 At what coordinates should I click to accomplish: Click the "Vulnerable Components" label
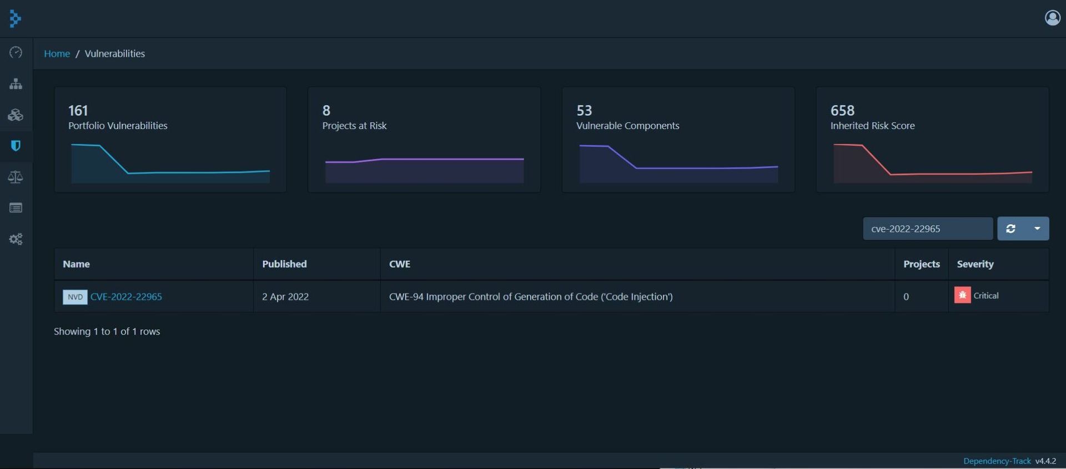(x=627, y=126)
